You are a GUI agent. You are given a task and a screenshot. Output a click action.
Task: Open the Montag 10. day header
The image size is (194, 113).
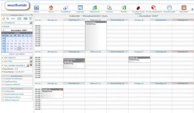[x=52, y=83]
